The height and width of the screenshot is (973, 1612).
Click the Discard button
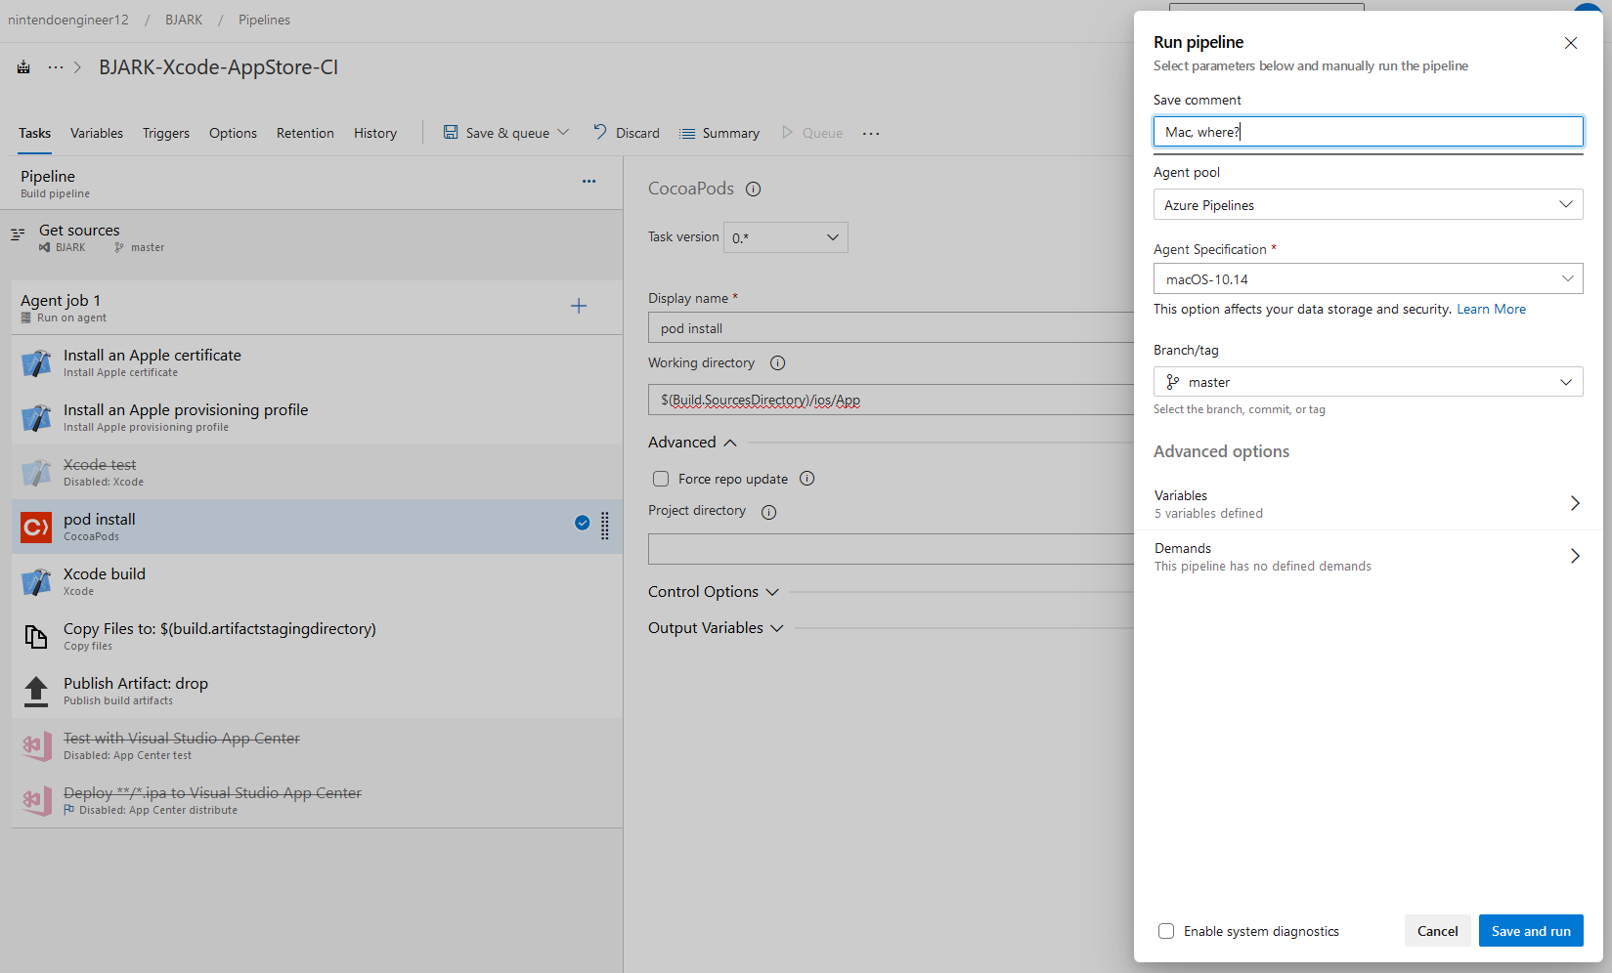(626, 133)
